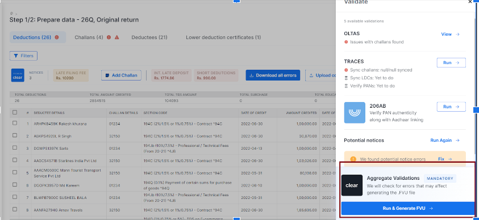The height and width of the screenshot is (220, 479).
Task: Click the red error icon on Deductions tab
Action: [57, 37]
